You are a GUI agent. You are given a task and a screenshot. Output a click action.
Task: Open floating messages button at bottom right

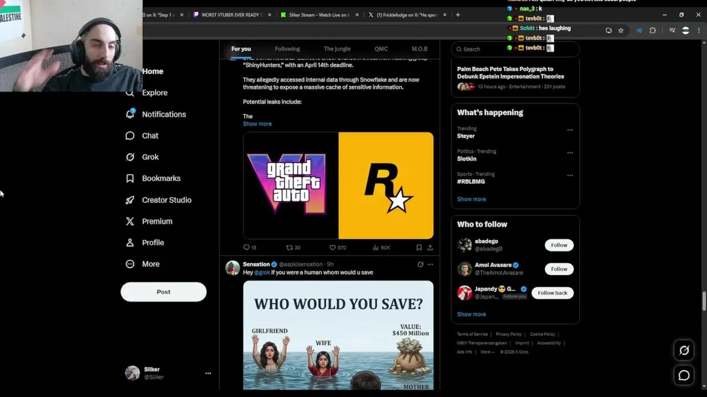pyautogui.click(x=684, y=375)
